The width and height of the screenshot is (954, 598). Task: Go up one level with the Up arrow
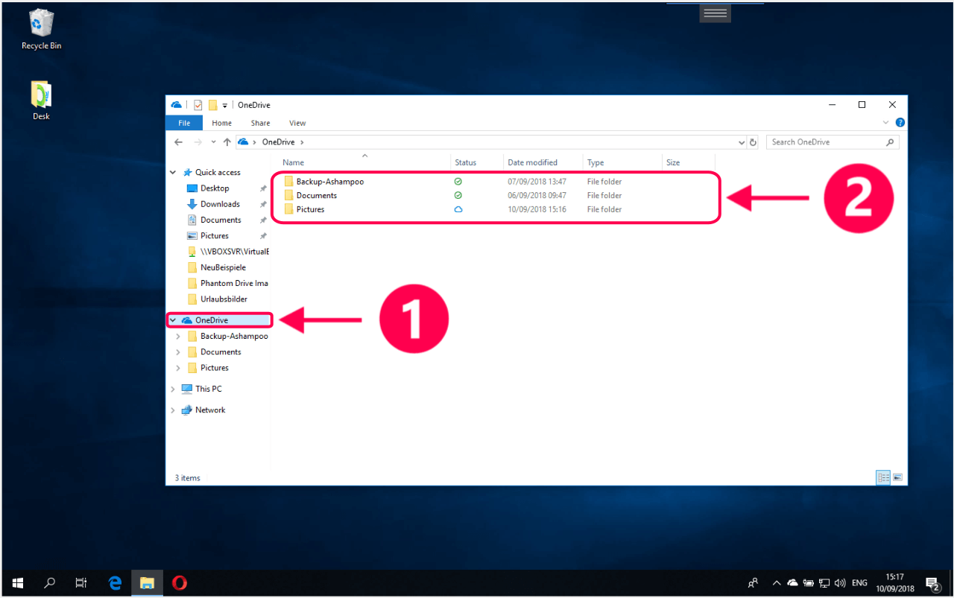(227, 142)
